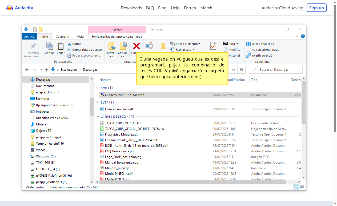Click the Historial ribbon item
Screen dimensions: 337x206
pos(234,56)
